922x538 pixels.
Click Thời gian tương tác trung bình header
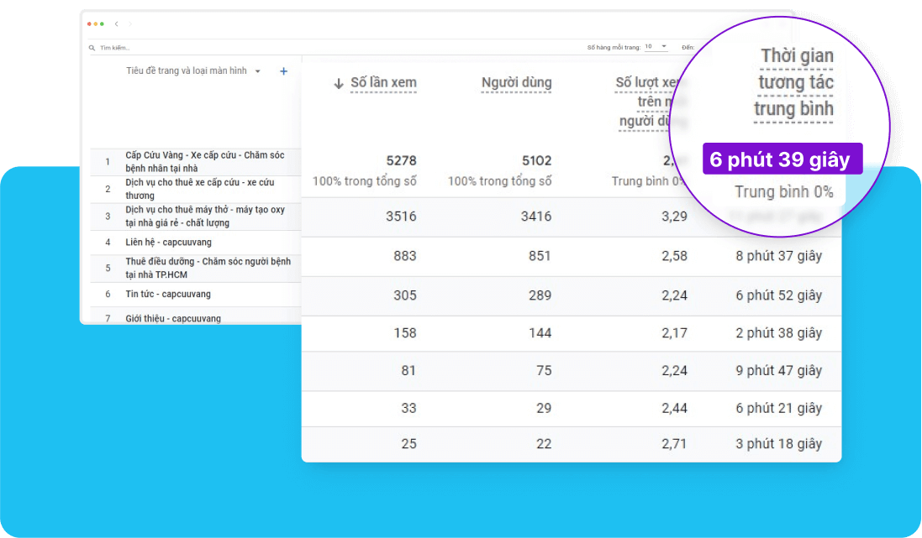pyautogui.click(x=794, y=82)
